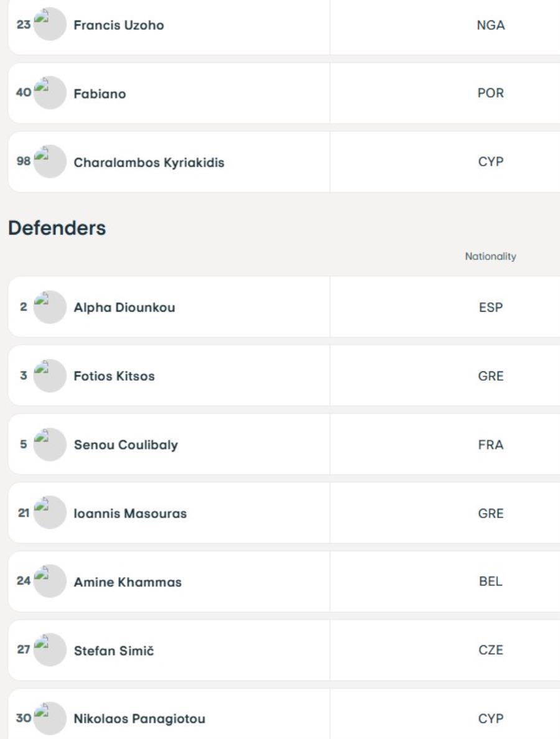Select the Defenders section heading
This screenshot has height=739, width=560.
pyautogui.click(x=57, y=228)
